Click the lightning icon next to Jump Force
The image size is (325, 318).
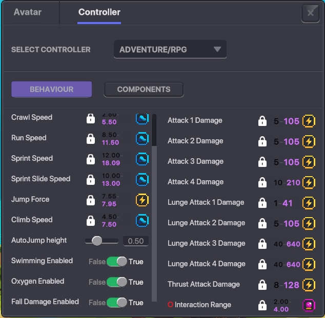(x=141, y=200)
